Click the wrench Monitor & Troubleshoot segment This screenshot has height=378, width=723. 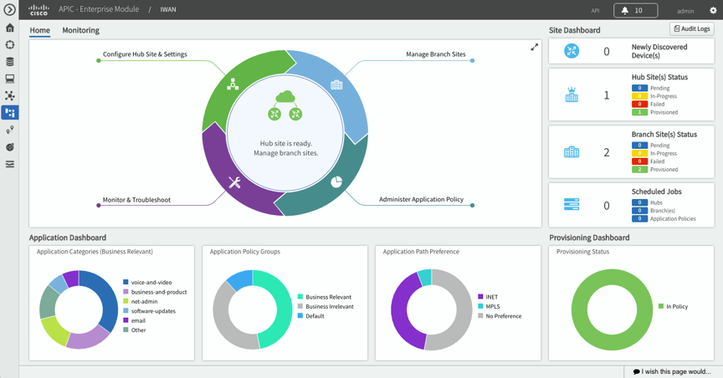235,182
